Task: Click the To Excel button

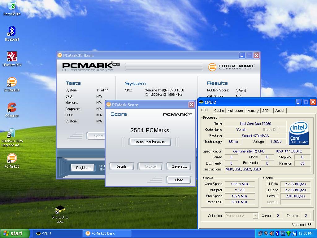Action: [x=150, y=166]
